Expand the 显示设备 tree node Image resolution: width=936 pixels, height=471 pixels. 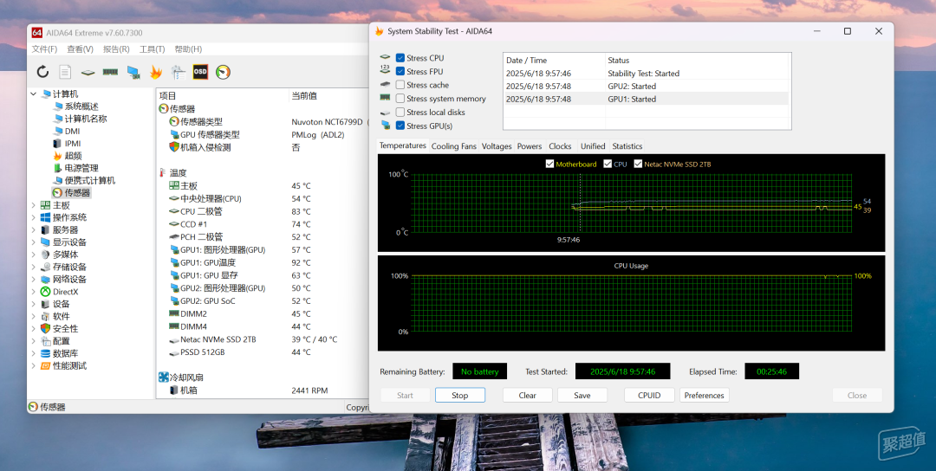[34, 242]
